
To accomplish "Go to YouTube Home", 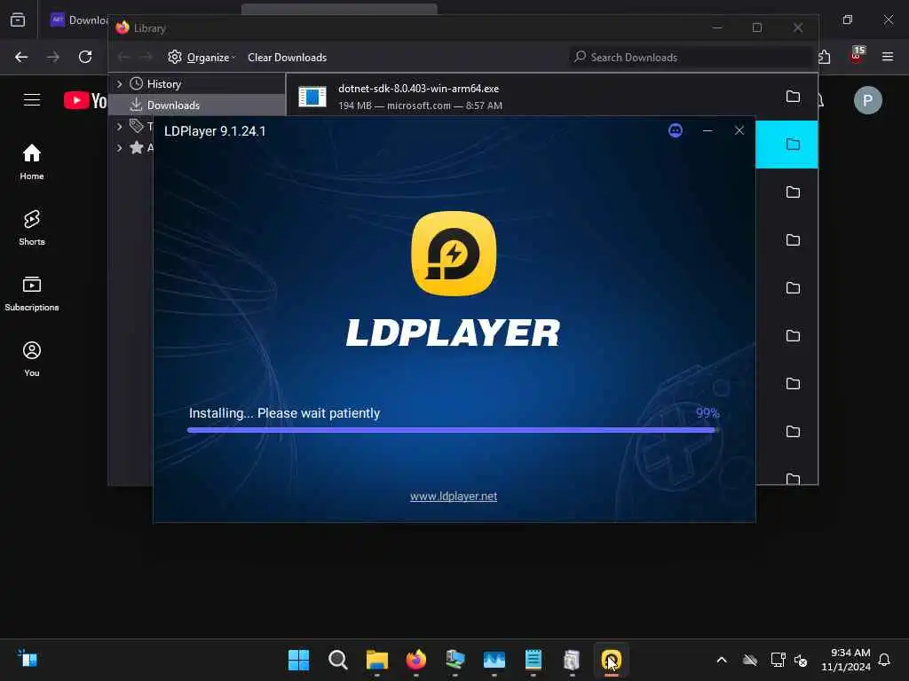I will pyautogui.click(x=32, y=161).
